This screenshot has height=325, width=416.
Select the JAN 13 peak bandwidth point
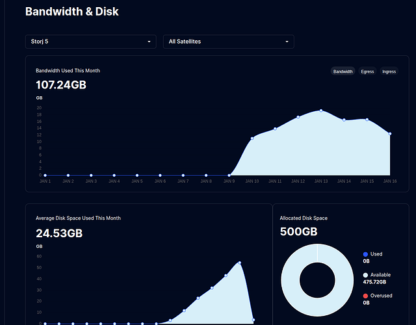(x=321, y=110)
